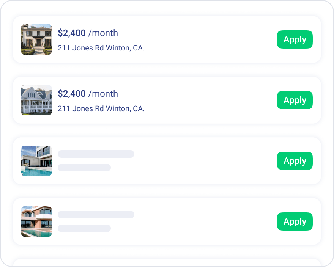Select the partially visible fifth listing card

[x=167, y=263]
